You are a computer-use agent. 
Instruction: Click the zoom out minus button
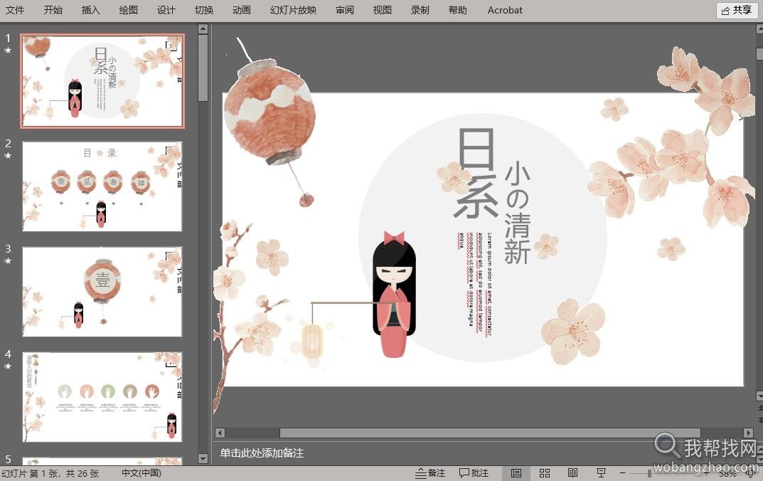[622, 473]
